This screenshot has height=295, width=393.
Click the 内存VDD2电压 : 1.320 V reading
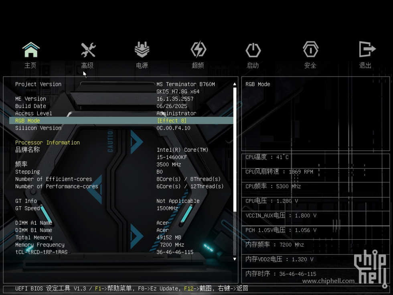click(x=279, y=259)
